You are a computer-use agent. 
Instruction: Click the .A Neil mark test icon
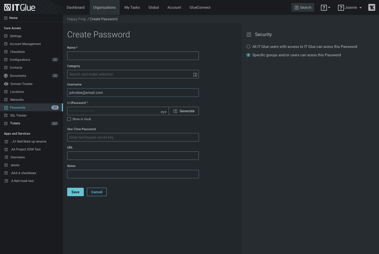coord(6,181)
